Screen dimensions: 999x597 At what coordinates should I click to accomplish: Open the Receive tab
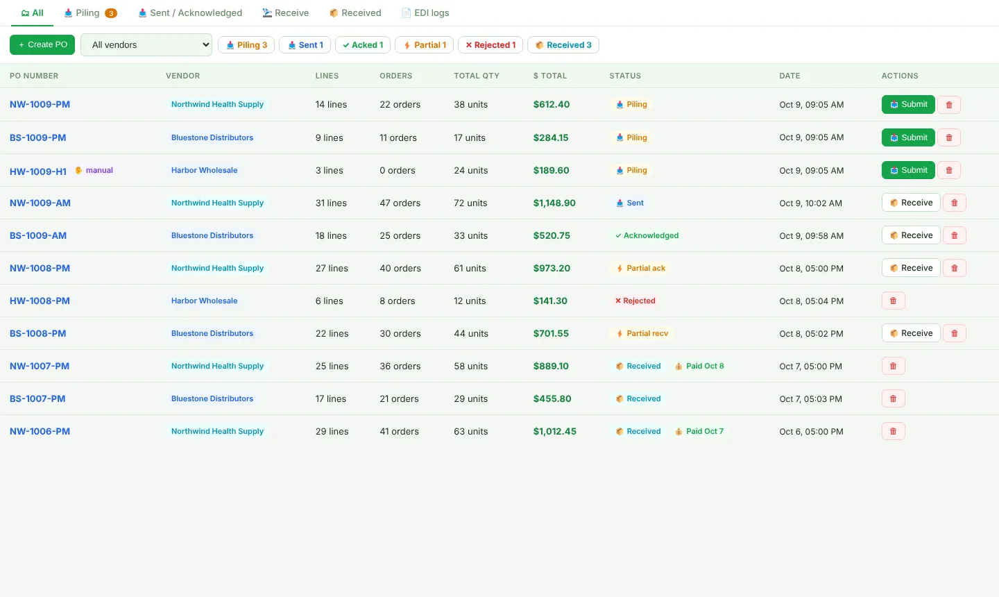286,13
